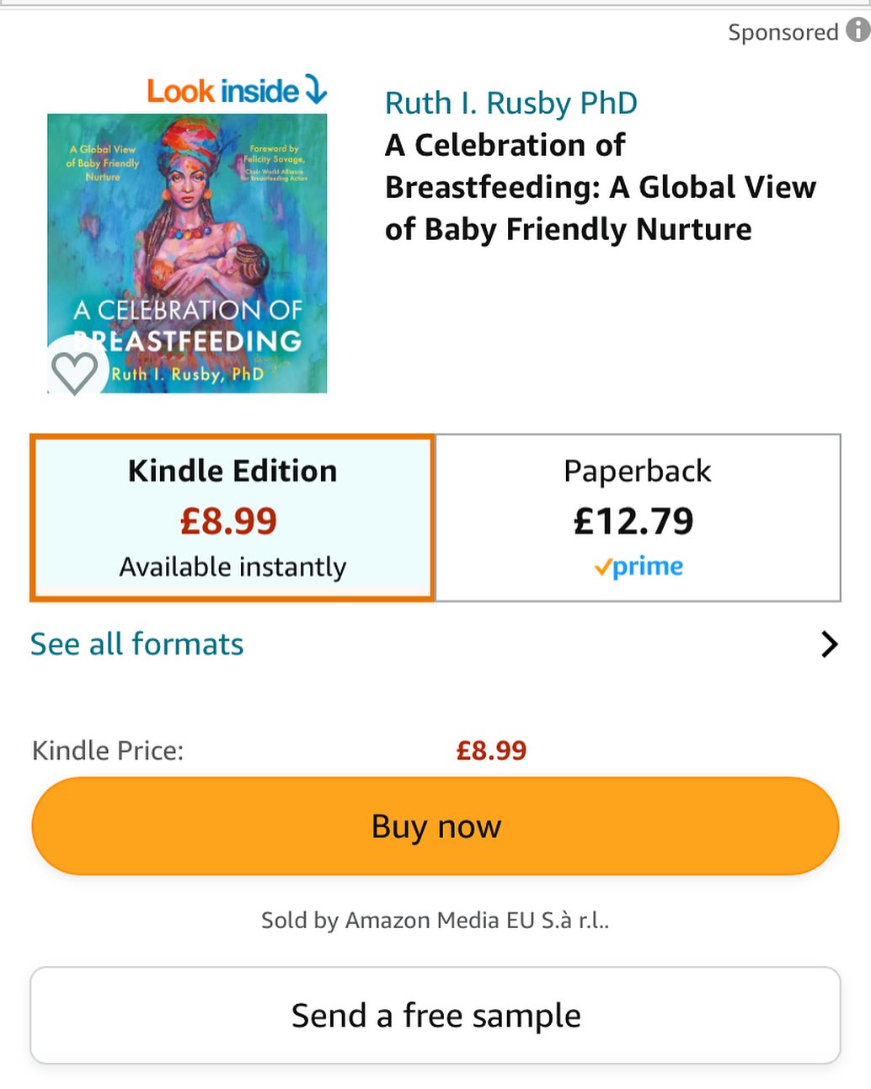
Task: Click the Sponsored label at top right
Action: (x=784, y=32)
